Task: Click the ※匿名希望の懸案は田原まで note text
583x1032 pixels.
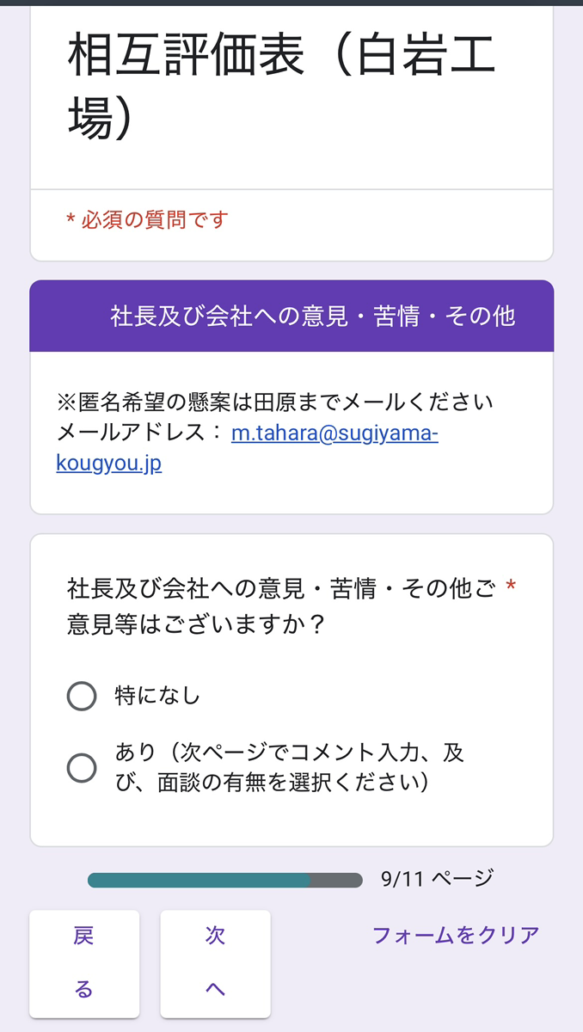Action: [275, 402]
